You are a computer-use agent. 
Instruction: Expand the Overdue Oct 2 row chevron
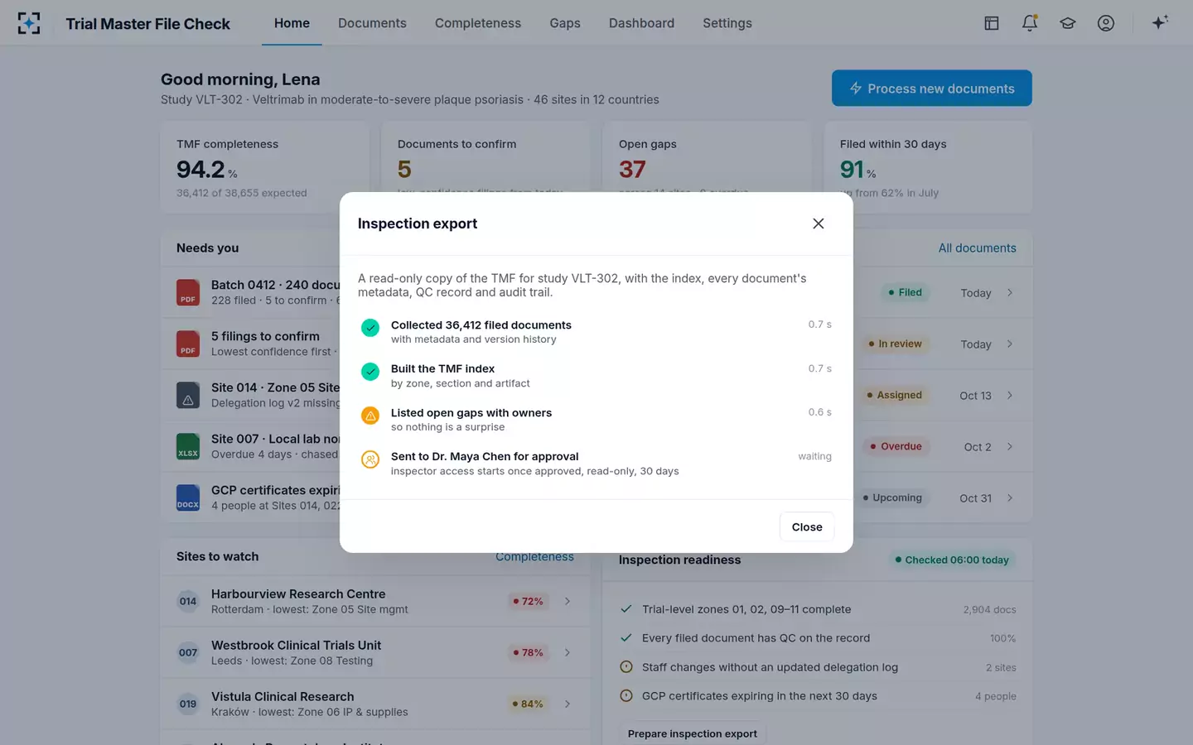(1010, 446)
